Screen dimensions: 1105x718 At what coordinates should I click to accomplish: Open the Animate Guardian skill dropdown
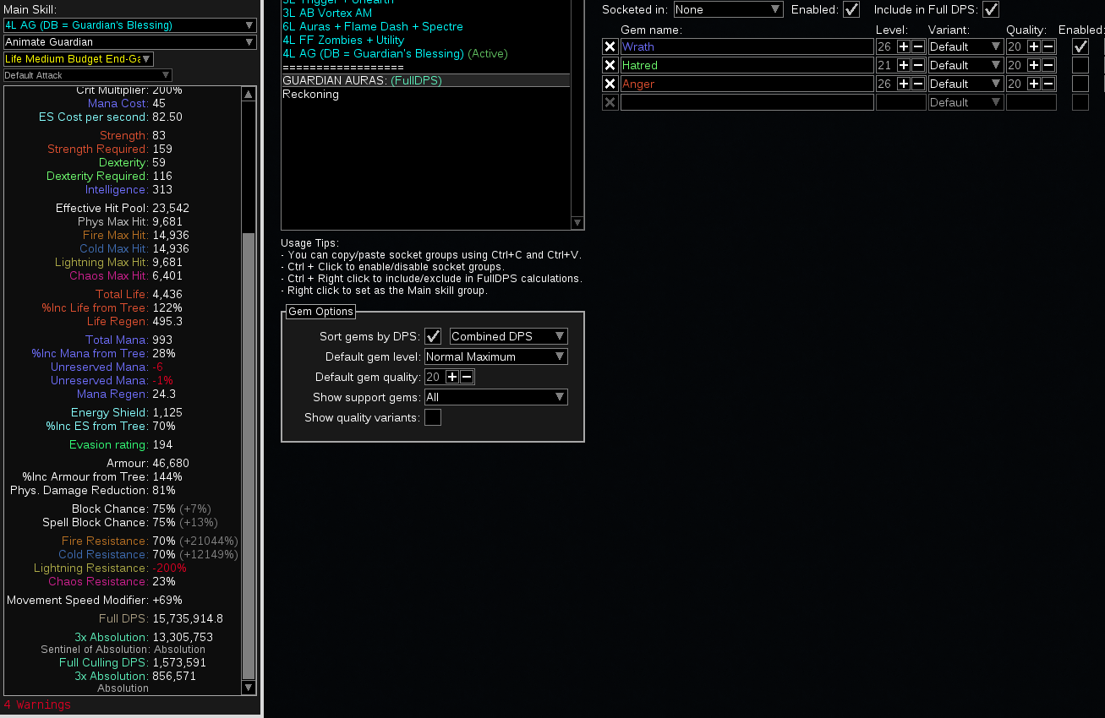[129, 41]
